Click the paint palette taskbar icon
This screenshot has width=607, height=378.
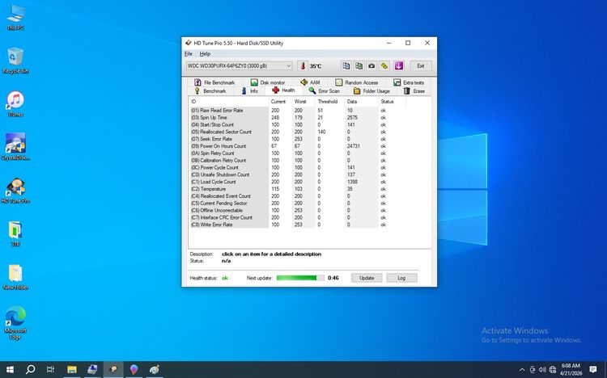click(x=154, y=369)
